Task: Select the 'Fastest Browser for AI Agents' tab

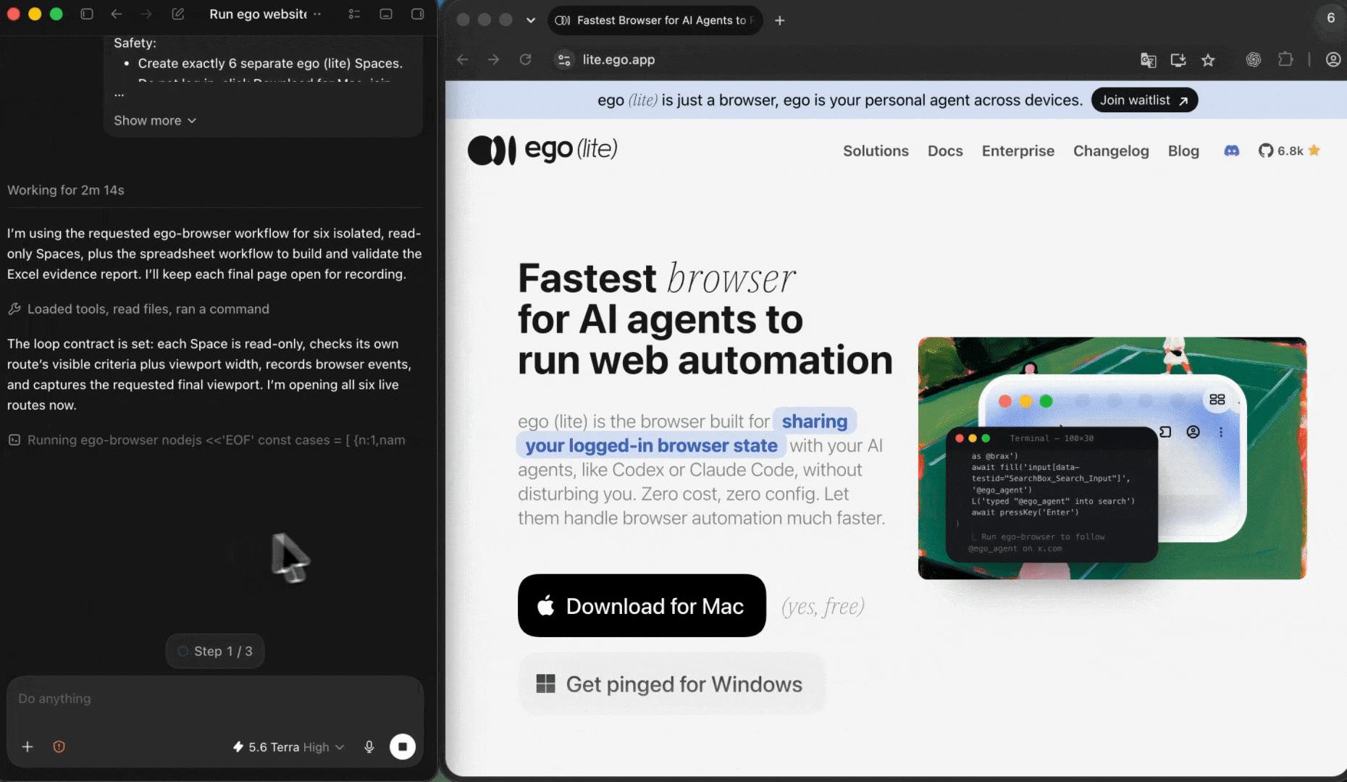Action: [655, 20]
